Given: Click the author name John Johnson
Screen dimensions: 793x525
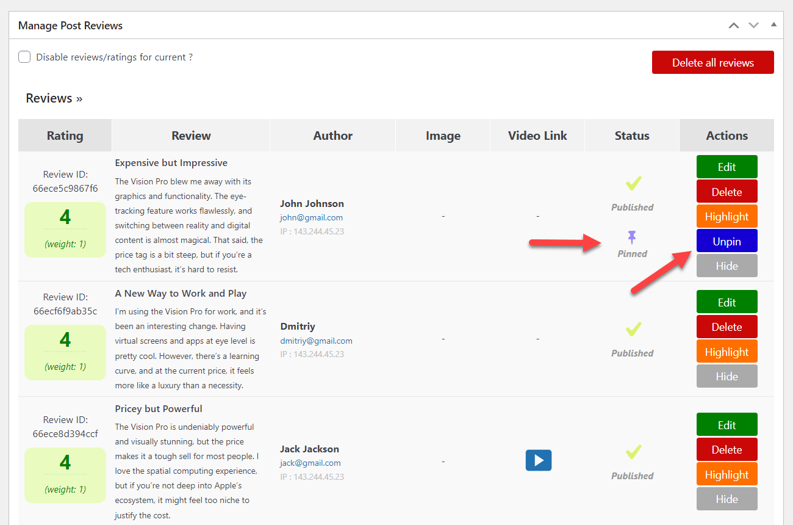Looking at the screenshot, I should tap(312, 204).
